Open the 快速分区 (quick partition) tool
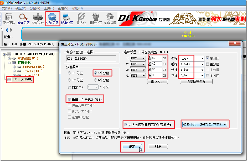 [x=52, y=19]
